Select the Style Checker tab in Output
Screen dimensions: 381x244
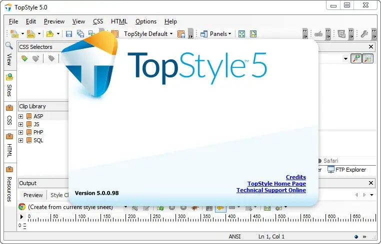click(59, 195)
